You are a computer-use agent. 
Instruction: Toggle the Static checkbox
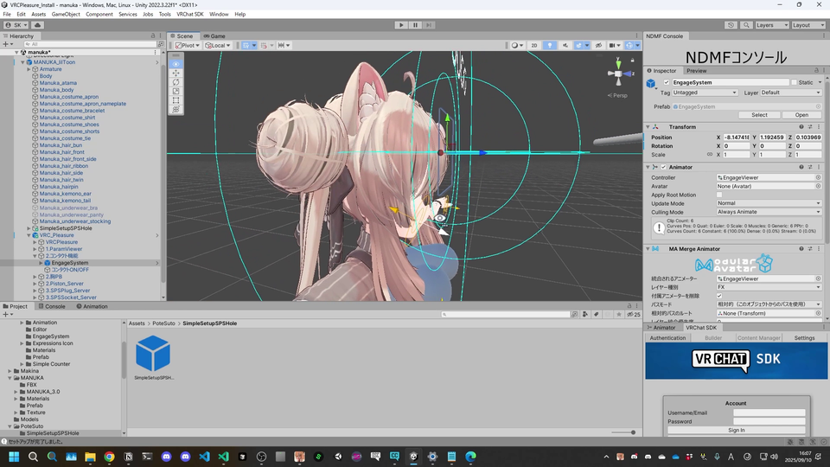point(794,83)
